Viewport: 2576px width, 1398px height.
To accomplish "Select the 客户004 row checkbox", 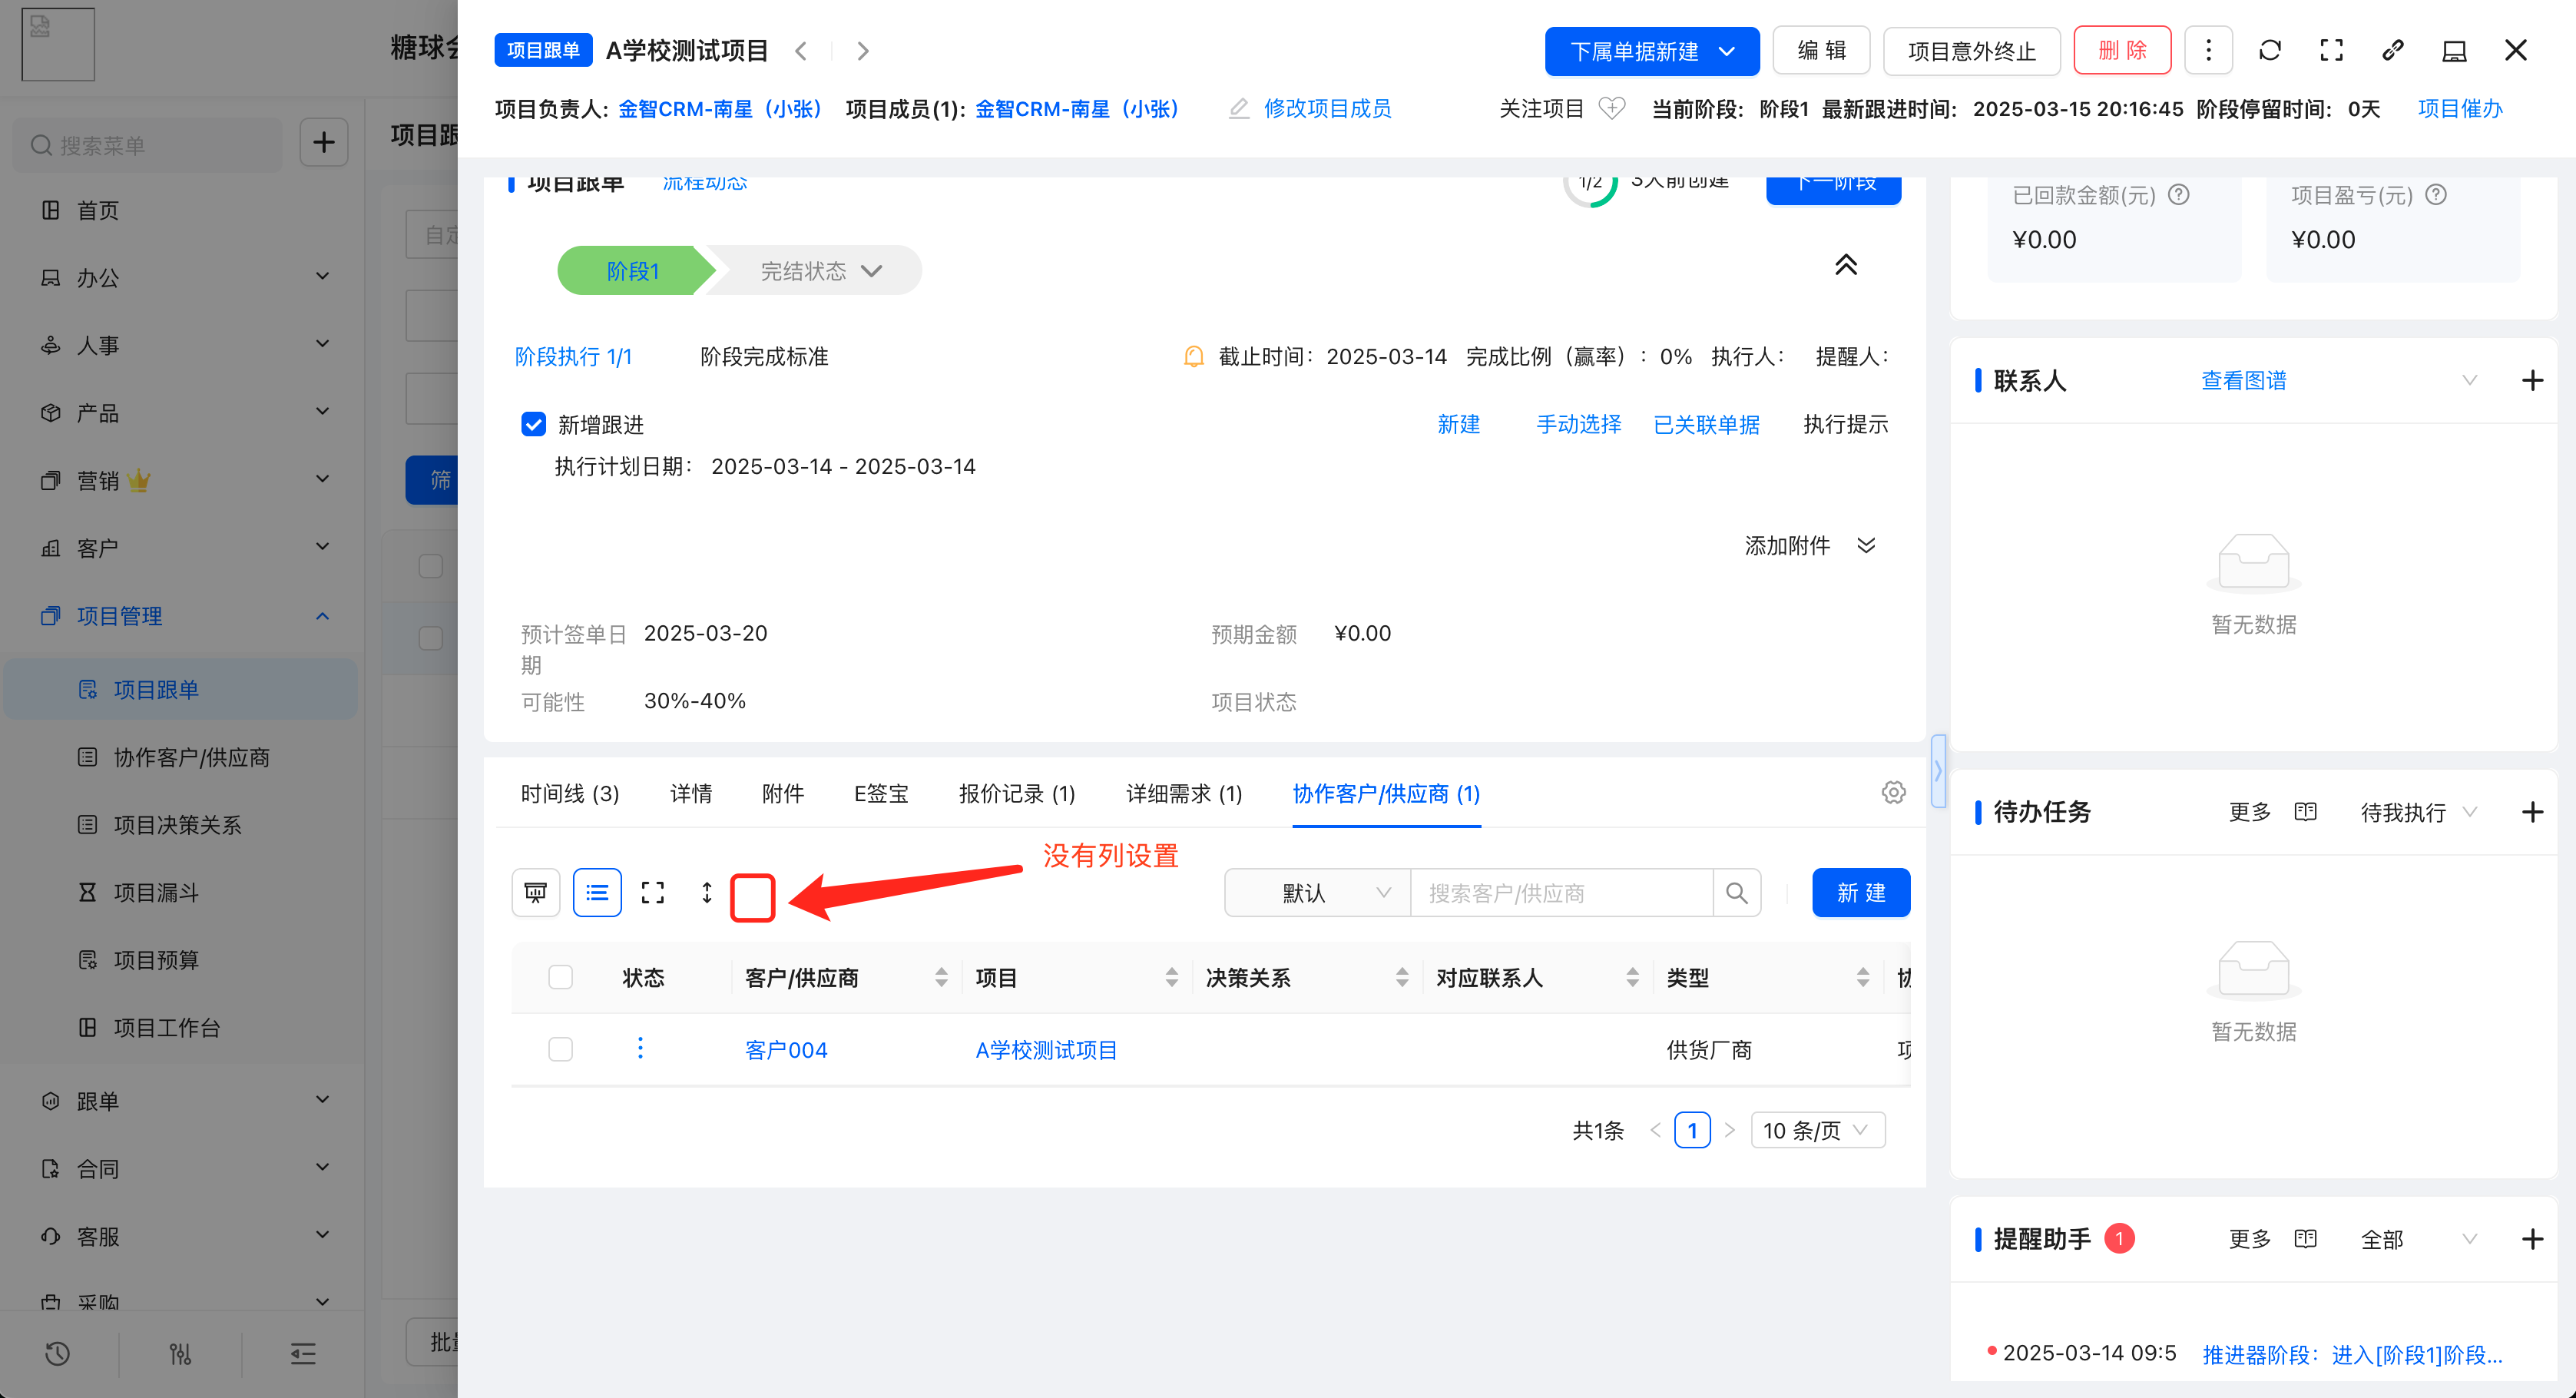I will click(560, 1049).
